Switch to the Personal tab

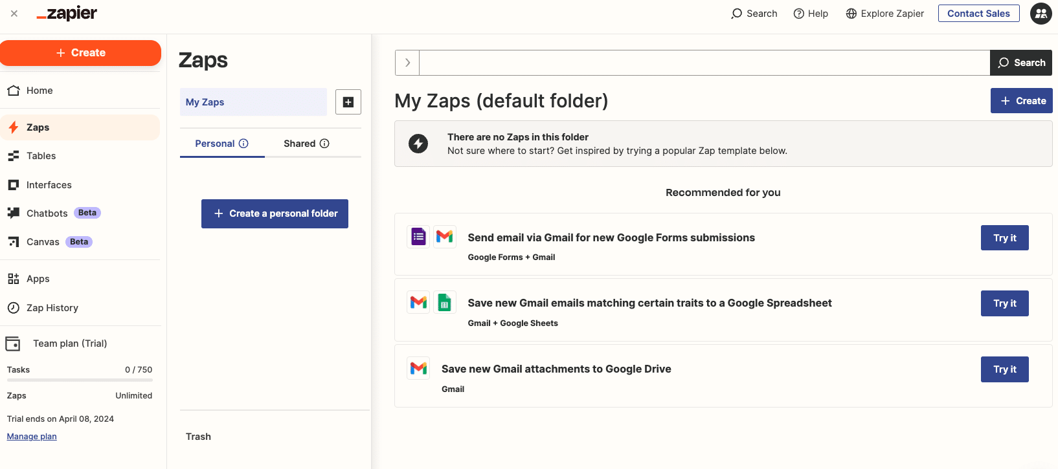[222, 144]
